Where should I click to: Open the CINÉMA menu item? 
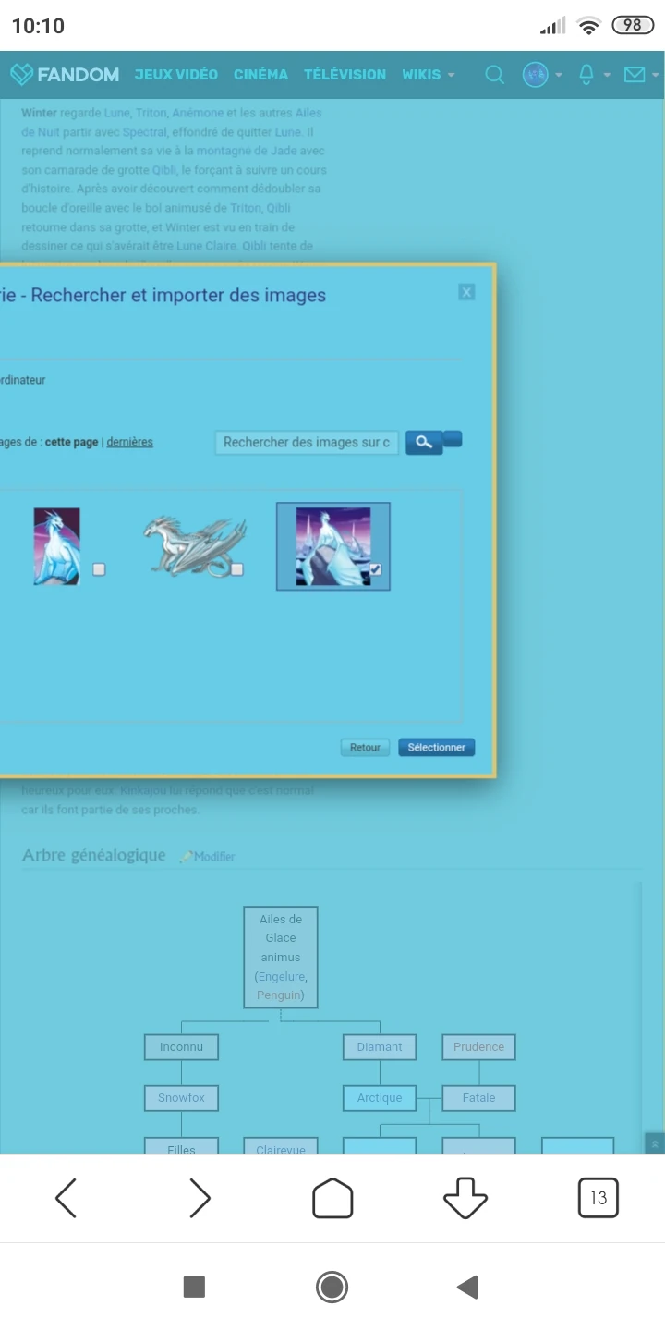click(260, 75)
